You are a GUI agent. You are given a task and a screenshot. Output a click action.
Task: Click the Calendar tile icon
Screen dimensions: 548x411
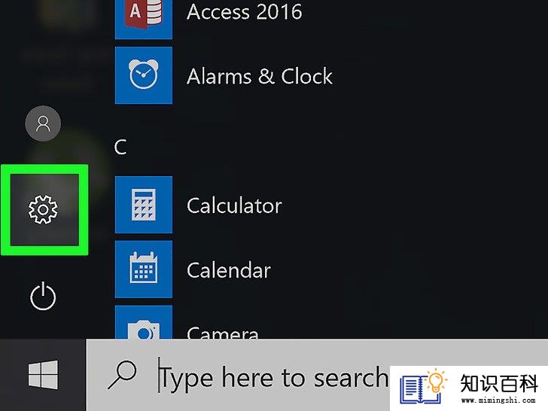pyautogui.click(x=144, y=269)
